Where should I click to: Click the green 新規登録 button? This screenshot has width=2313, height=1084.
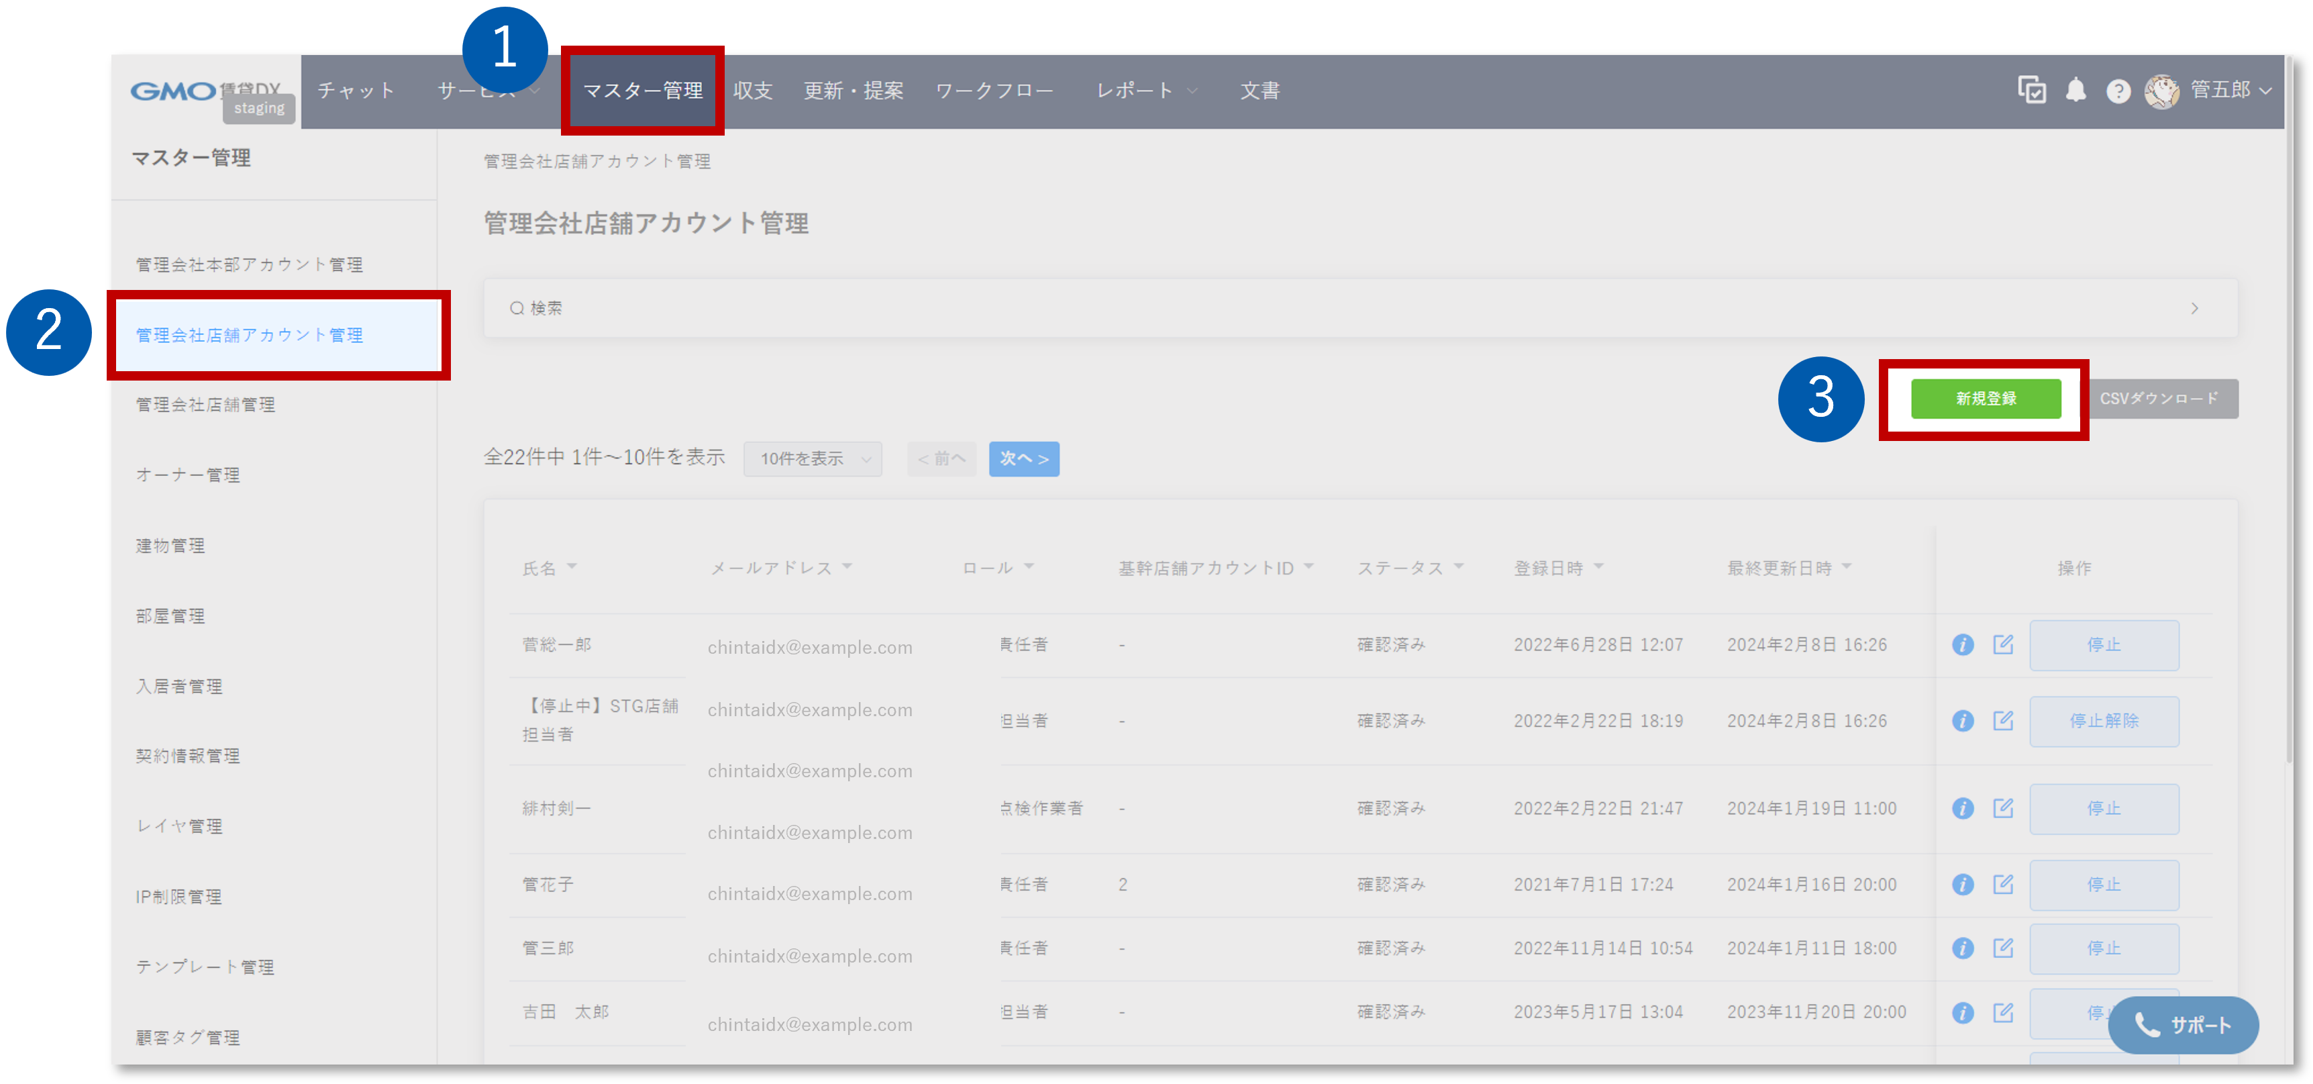(x=1986, y=399)
